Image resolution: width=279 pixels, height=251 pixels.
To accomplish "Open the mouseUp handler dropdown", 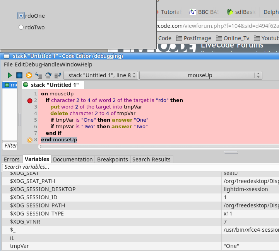I will click(200, 75).
